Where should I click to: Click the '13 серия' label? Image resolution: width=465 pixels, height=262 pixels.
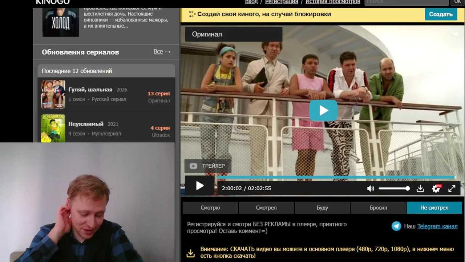[159, 94]
